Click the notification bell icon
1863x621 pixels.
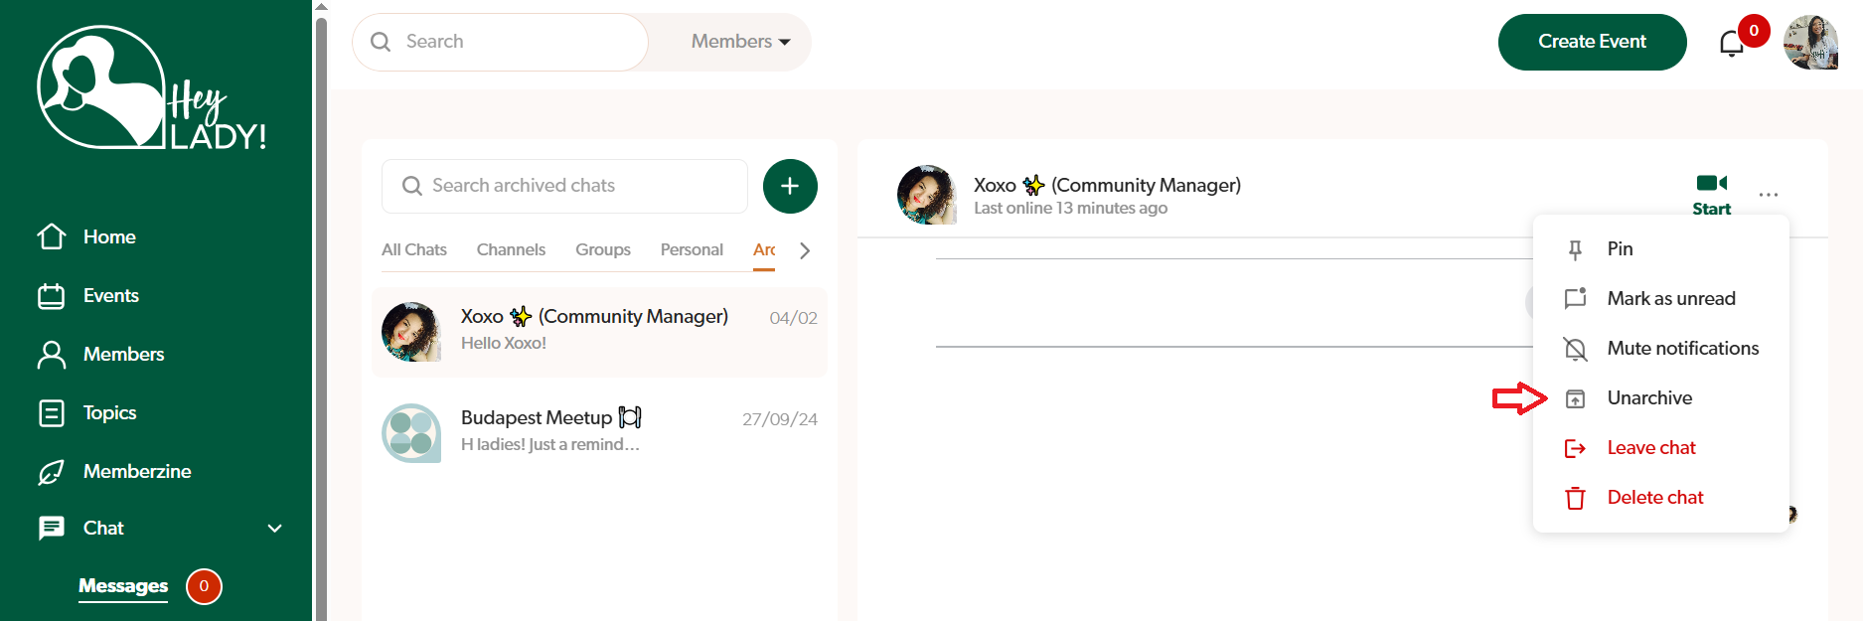[1732, 44]
